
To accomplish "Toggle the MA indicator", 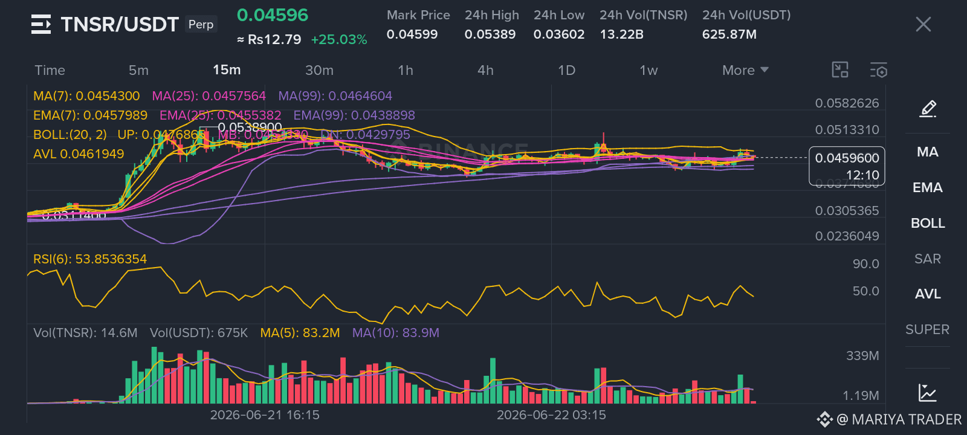I will click(928, 152).
